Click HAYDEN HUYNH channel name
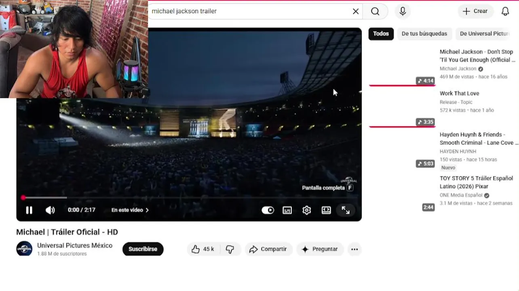The height and width of the screenshot is (291, 519). (x=458, y=152)
